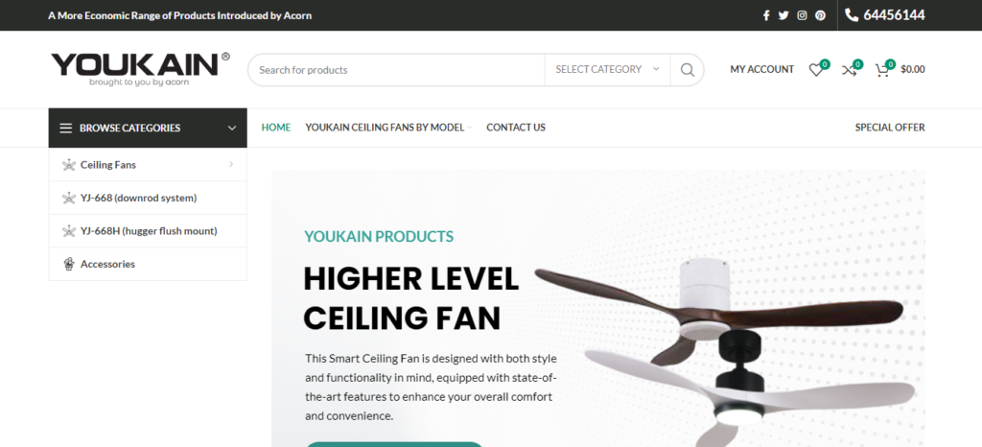Open the My Account link
Image resolution: width=982 pixels, height=447 pixels.
tap(762, 69)
